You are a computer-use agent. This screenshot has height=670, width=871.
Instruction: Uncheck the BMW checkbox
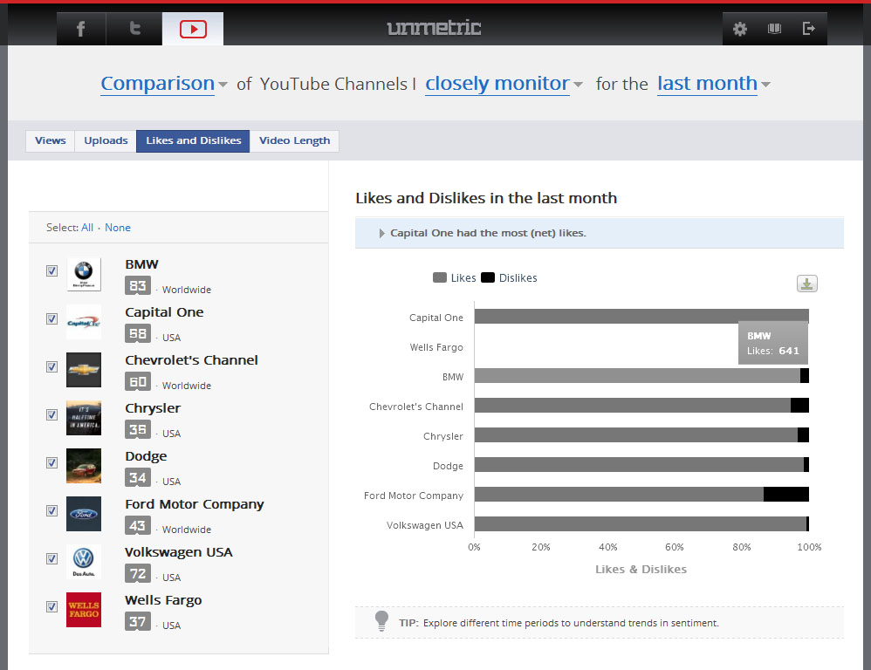click(x=51, y=270)
